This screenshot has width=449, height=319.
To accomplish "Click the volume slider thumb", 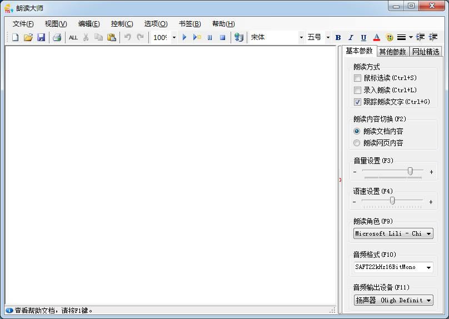I will [410, 171].
